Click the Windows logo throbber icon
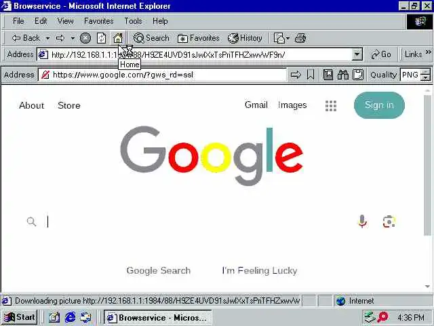Image resolution: width=434 pixels, height=326 pixels. pyautogui.click(x=419, y=21)
